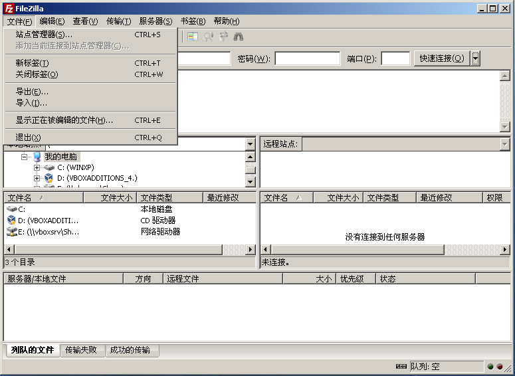Choose 导入(I)... menu entry

click(x=90, y=103)
